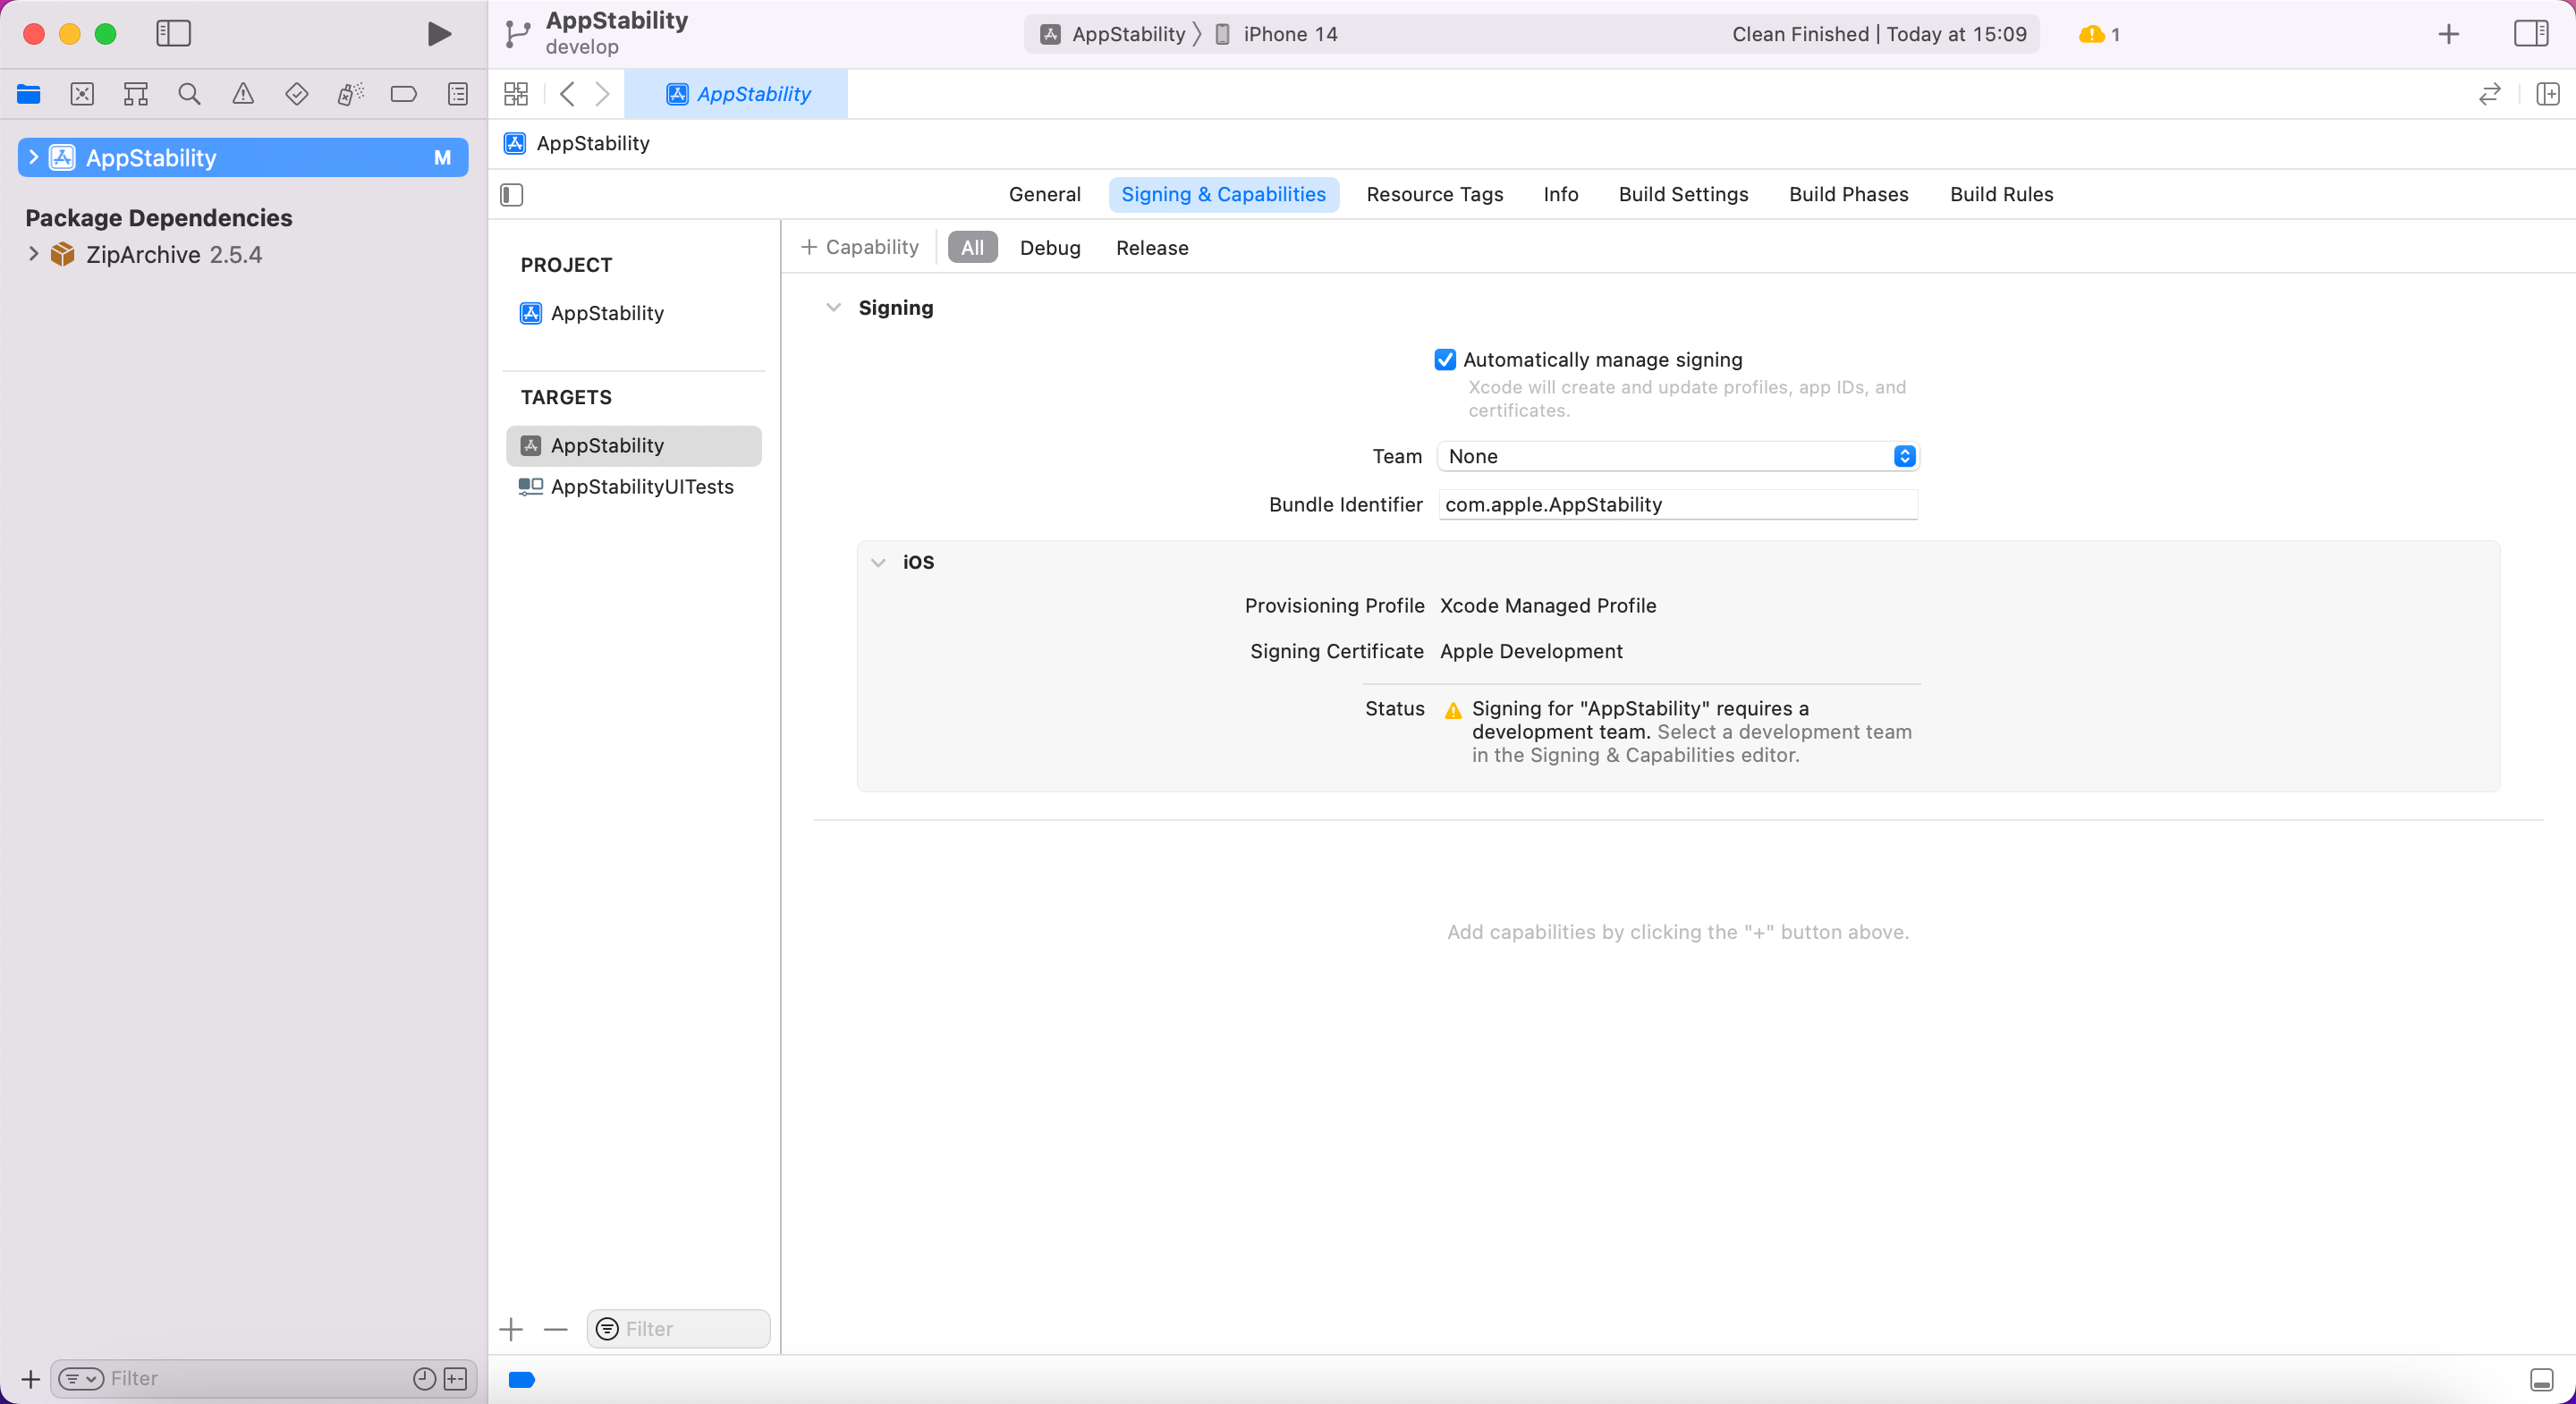Edit the Bundle Identifier field
This screenshot has width=2576, height=1404.
pos(1678,505)
